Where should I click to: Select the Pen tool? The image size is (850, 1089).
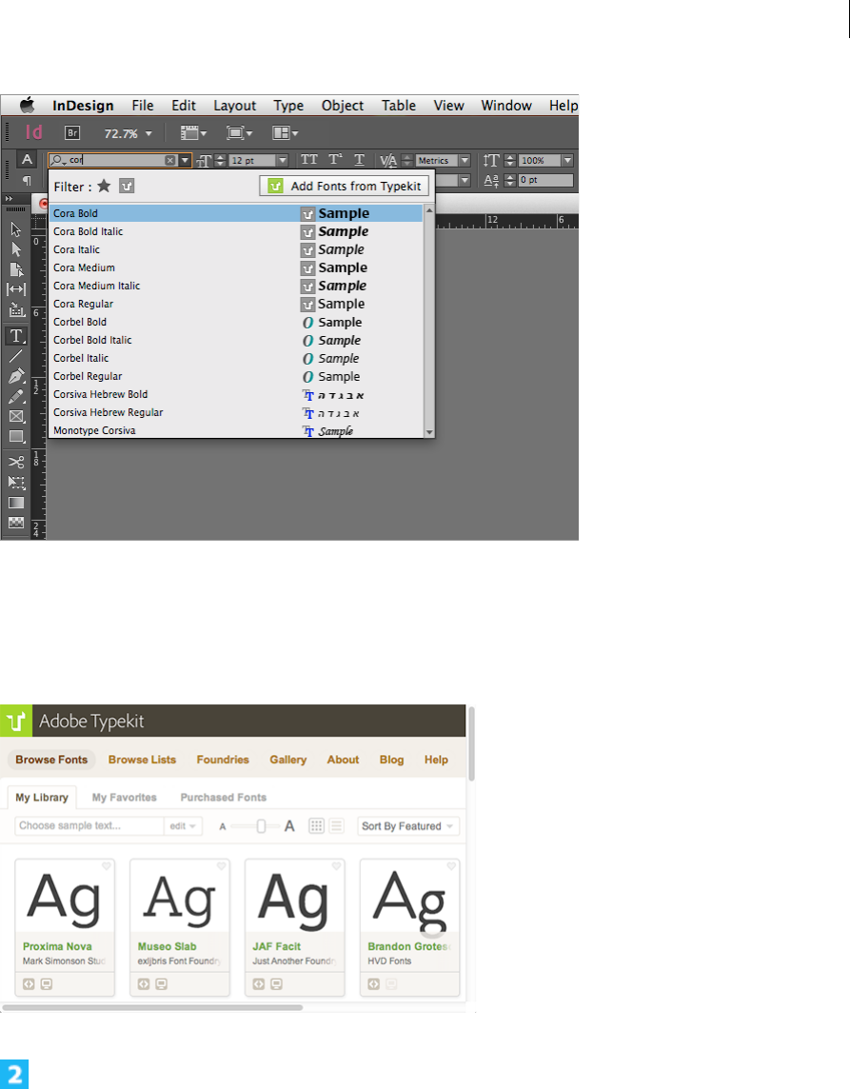[x=16, y=376]
